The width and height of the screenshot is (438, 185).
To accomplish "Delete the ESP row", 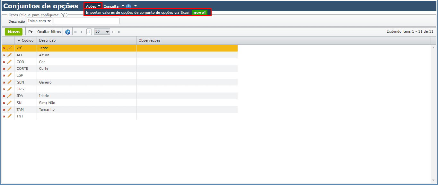I will coord(4,76).
